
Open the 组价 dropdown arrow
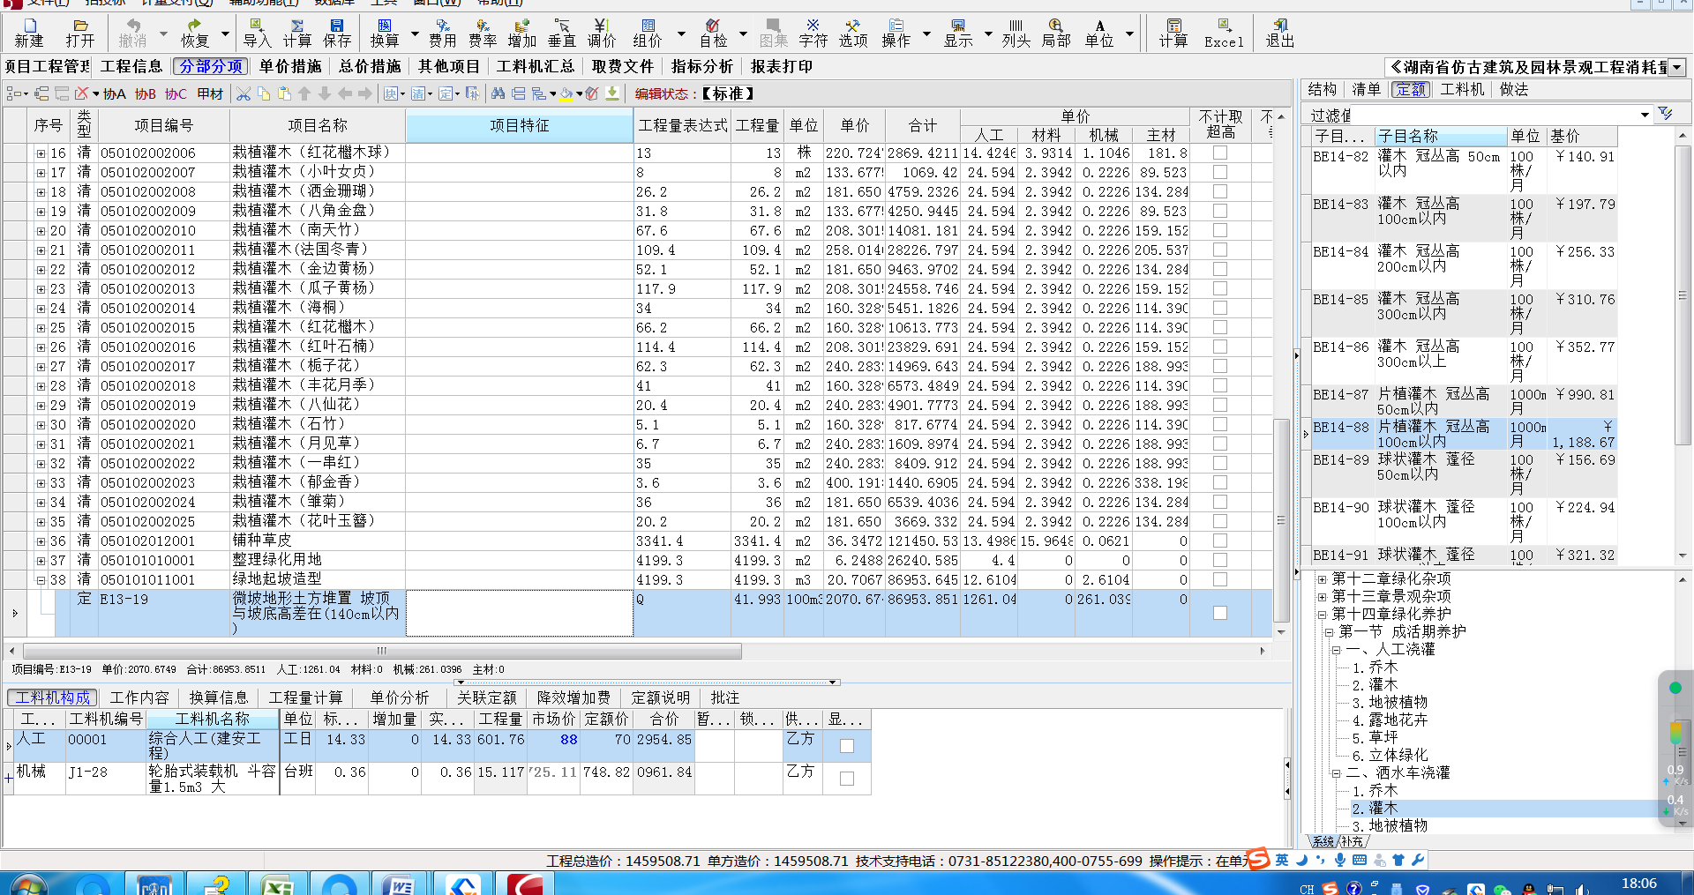681,34
